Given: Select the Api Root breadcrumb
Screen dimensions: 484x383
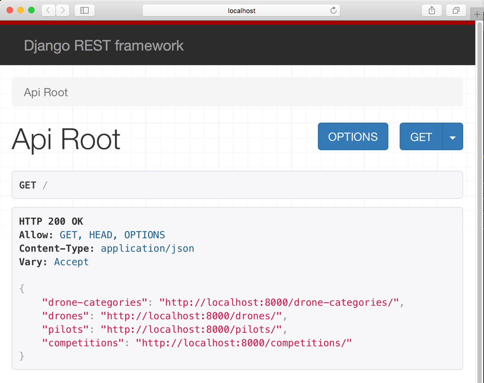Looking at the screenshot, I should 46,92.
